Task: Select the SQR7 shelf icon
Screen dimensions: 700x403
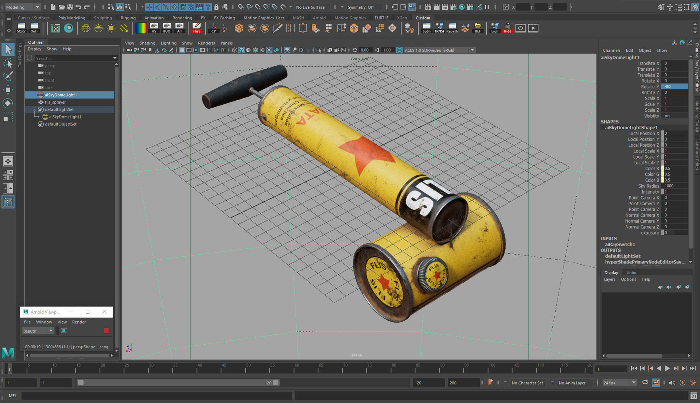Action: tap(21, 28)
